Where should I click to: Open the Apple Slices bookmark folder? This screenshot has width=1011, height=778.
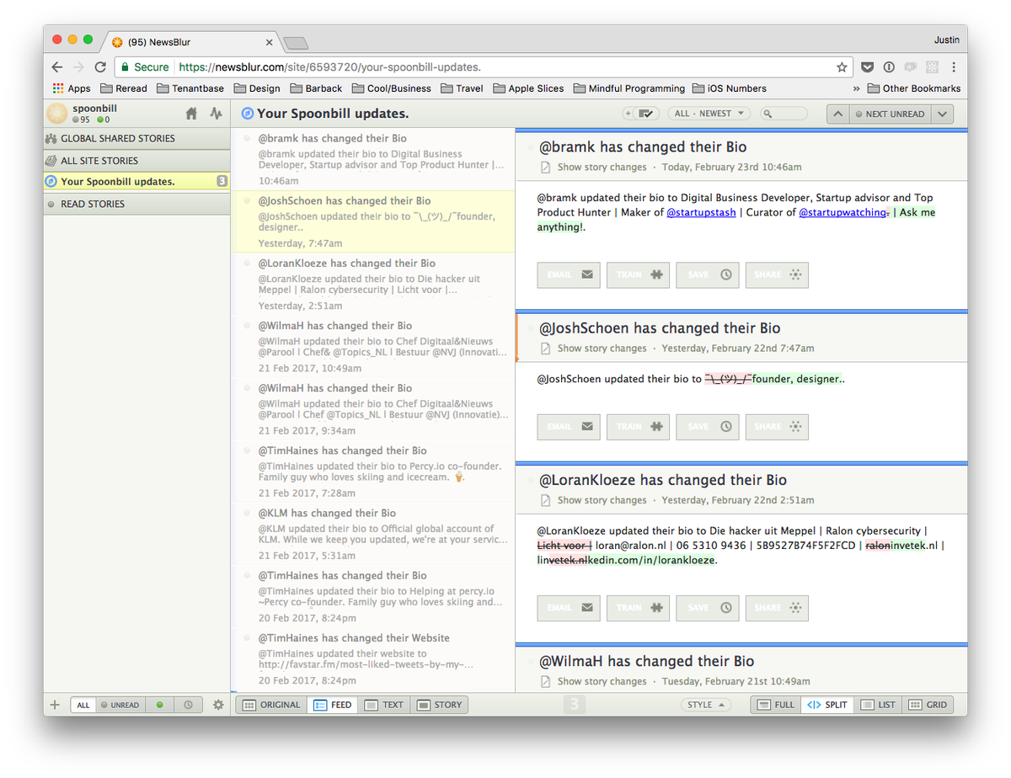[x=528, y=88]
